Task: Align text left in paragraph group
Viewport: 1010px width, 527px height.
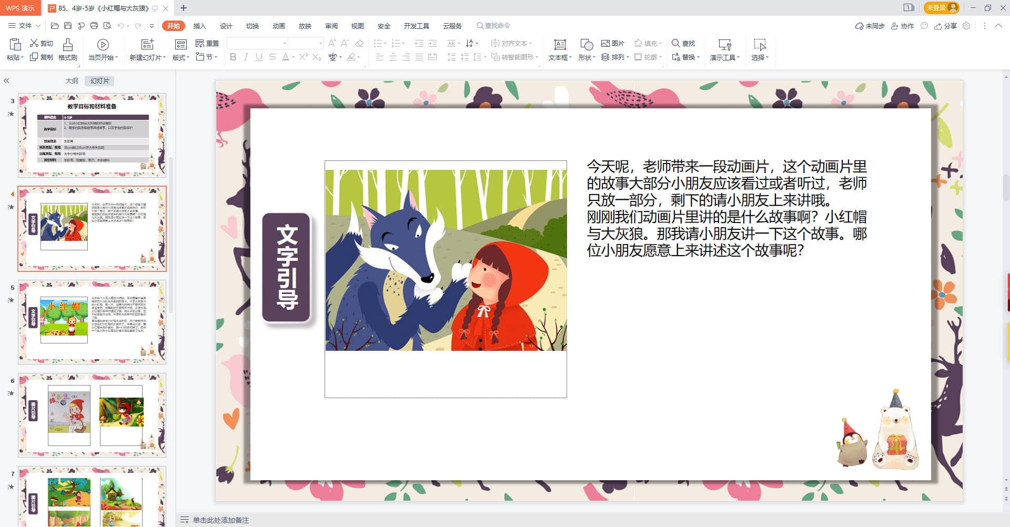Action: pyautogui.click(x=380, y=57)
